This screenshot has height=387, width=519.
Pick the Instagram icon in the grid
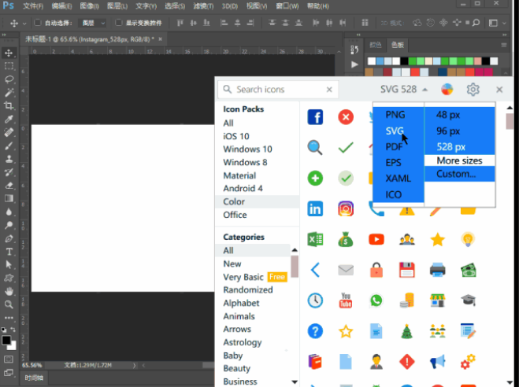pos(346,208)
